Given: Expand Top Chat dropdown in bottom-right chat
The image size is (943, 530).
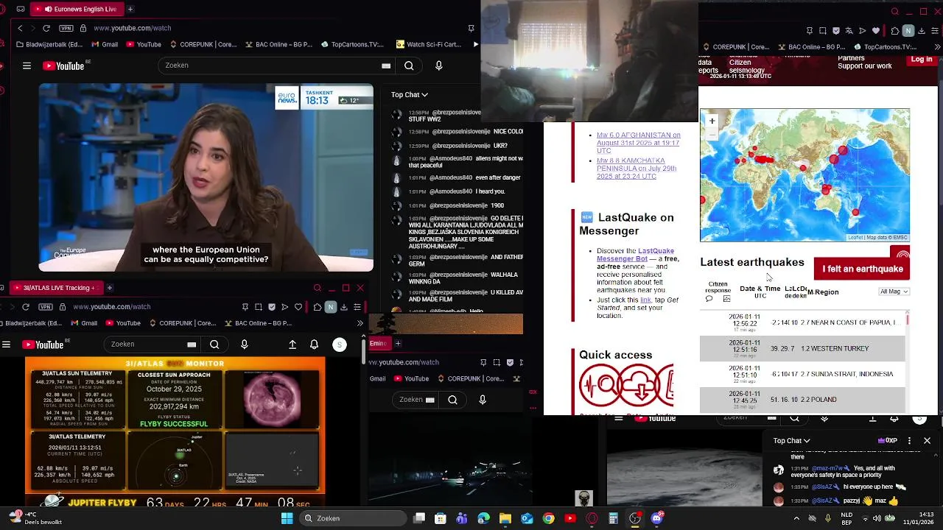Looking at the screenshot, I should tap(791, 441).
